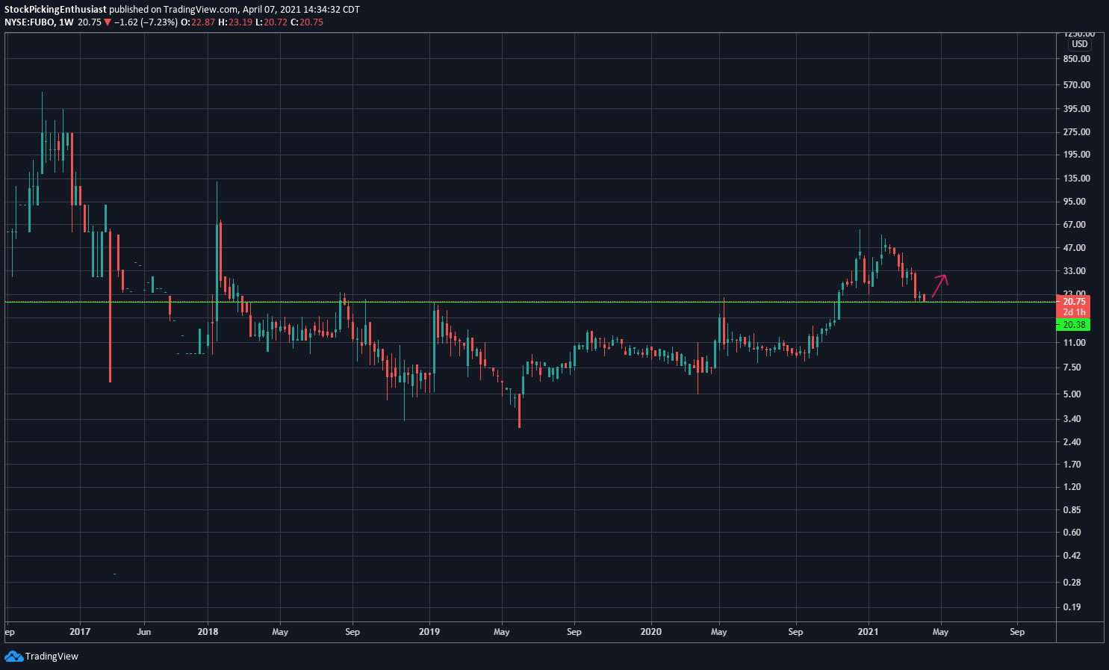Click the 0.28 price axis label
The width and height of the screenshot is (1109, 670).
(1072, 583)
